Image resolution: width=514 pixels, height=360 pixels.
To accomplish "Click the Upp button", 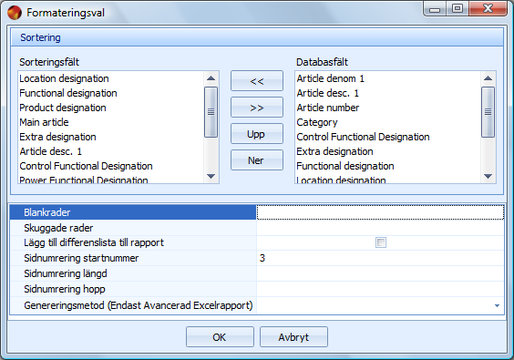I will (257, 134).
